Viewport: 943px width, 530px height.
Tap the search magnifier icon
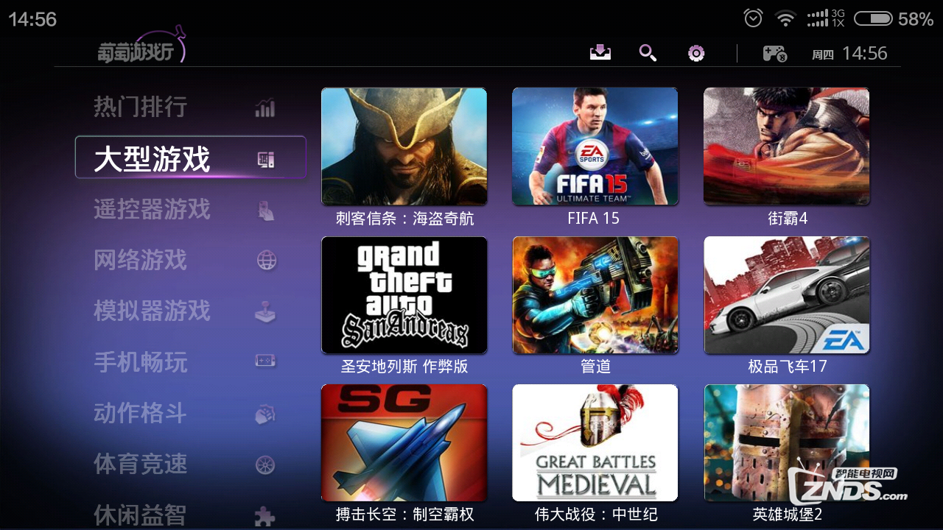pyautogui.click(x=648, y=52)
